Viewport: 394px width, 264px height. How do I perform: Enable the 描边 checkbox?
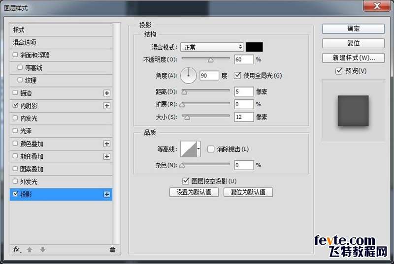pos(15,93)
